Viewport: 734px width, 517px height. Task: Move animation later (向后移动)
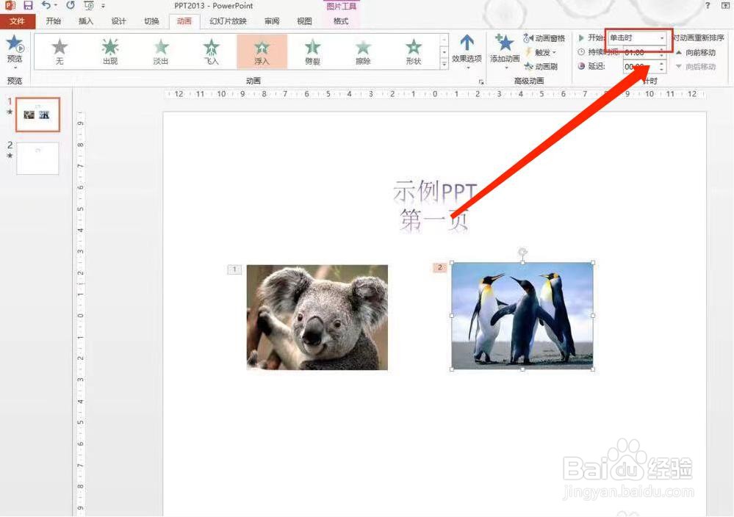[696, 66]
